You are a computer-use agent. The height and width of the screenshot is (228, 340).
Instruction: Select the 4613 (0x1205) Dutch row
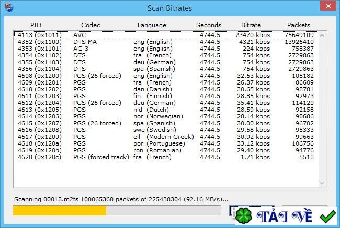pos(166,110)
